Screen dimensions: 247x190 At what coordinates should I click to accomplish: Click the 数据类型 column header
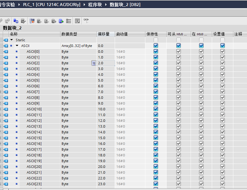[x=79, y=34]
